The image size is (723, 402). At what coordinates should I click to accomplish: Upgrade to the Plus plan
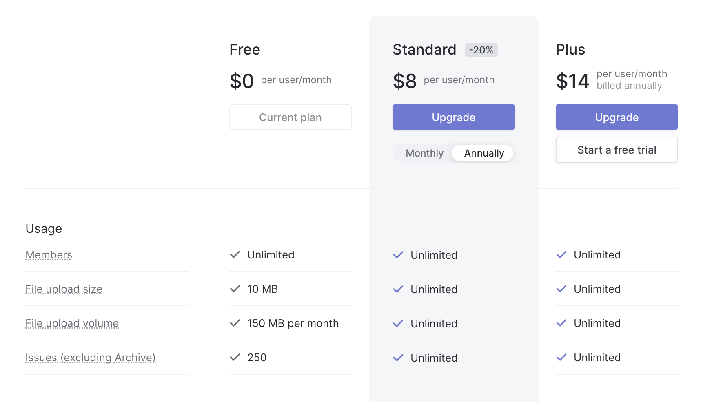click(617, 117)
